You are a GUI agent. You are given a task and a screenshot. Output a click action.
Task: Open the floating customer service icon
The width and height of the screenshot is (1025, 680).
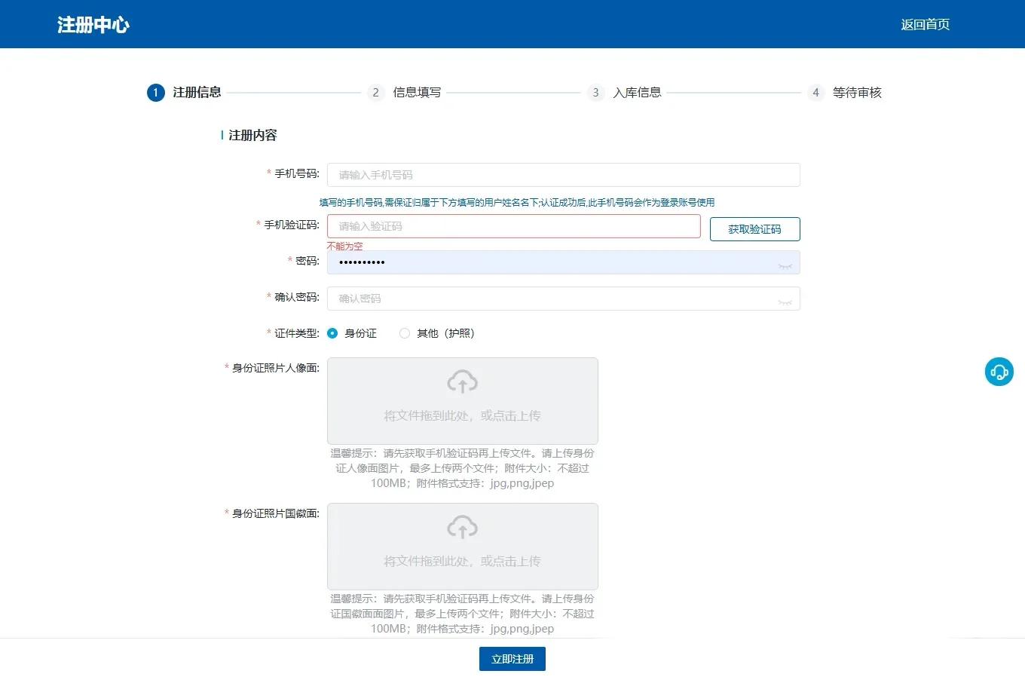click(x=999, y=371)
